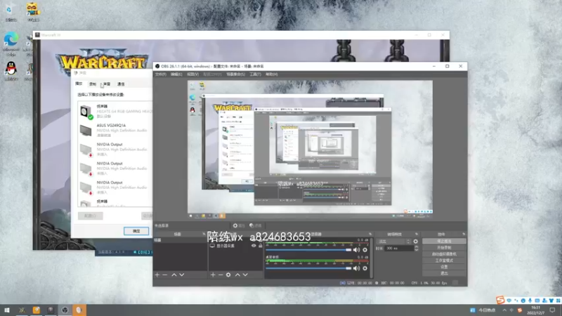Adjust the transition duration stepper arrows
The width and height of the screenshot is (562, 316).
coord(416,248)
